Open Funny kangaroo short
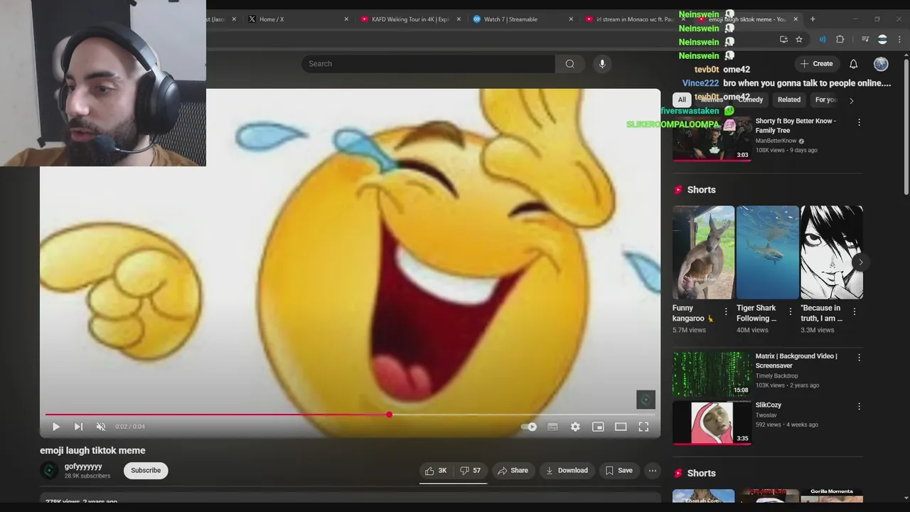910x512 pixels. coord(704,252)
